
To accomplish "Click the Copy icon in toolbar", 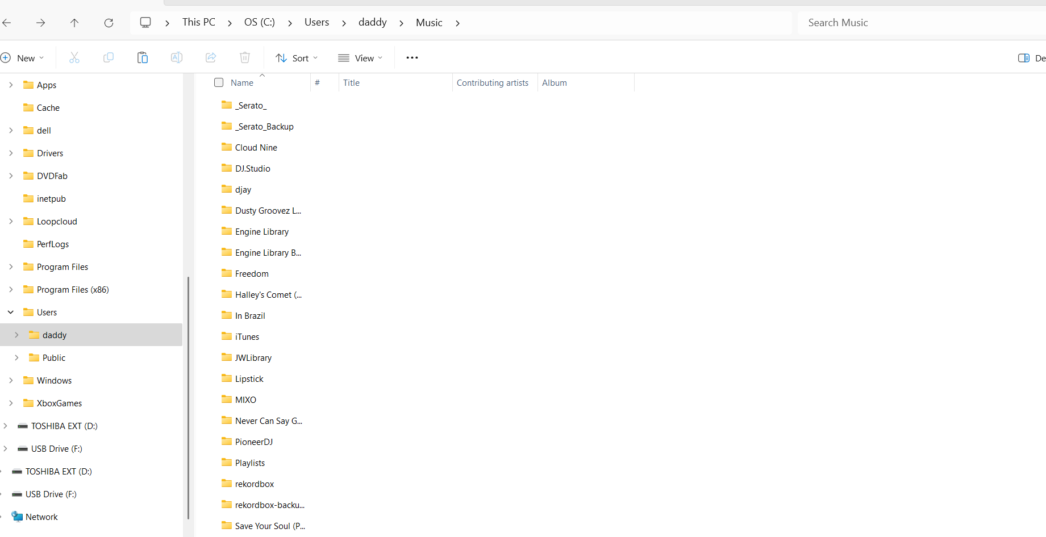I will click(109, 58).
